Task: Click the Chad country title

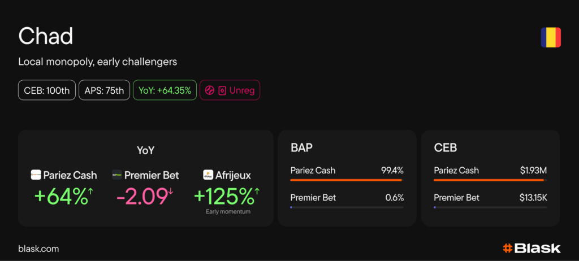Action: (x=46, y=37)
